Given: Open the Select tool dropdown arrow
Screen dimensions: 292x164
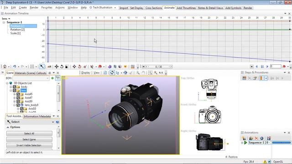Looking at the screenshot, I should tap(53, 122).
